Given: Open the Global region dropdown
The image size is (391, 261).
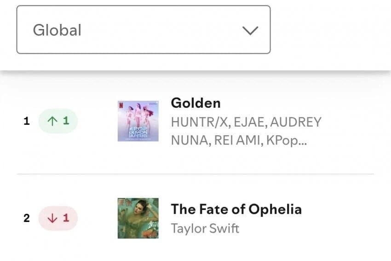Looking at the screenshot, I should [143, 30].
